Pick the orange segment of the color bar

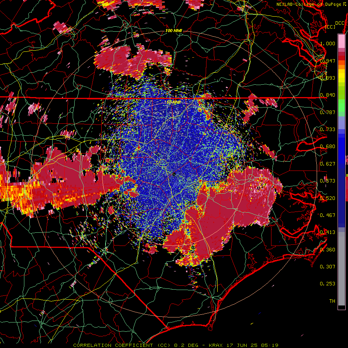click(341, 67)
